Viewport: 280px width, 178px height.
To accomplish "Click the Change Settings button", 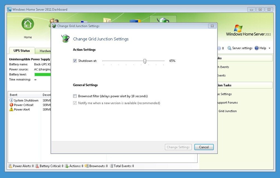I will 178,147.
